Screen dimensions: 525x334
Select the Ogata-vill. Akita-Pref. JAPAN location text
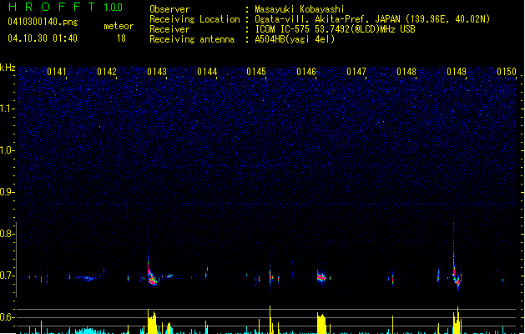pos(372,19)
